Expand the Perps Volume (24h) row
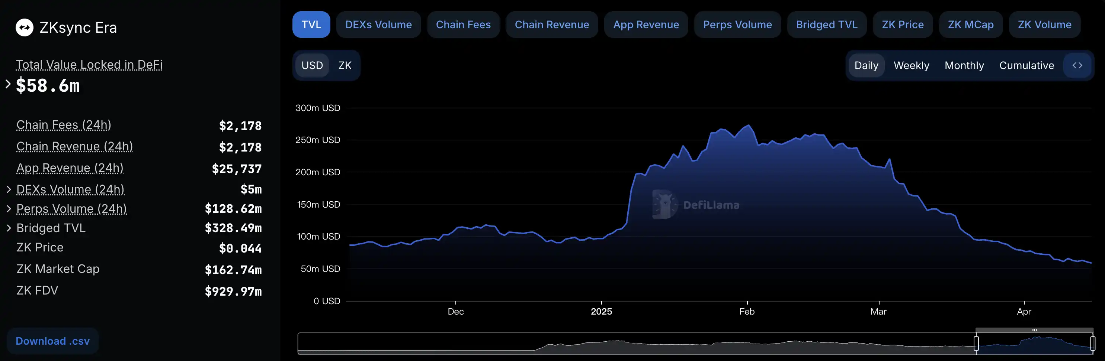The width and height of the screenshot is (1105, 361). pos(9,209)
